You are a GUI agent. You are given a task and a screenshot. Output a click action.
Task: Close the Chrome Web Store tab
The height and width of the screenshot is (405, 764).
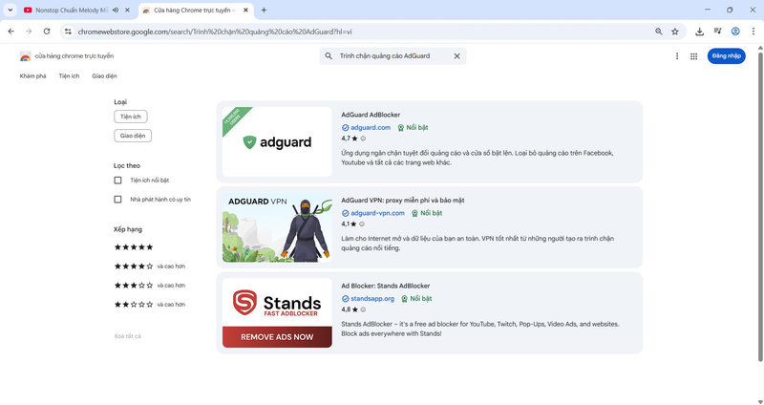[246, 10]
